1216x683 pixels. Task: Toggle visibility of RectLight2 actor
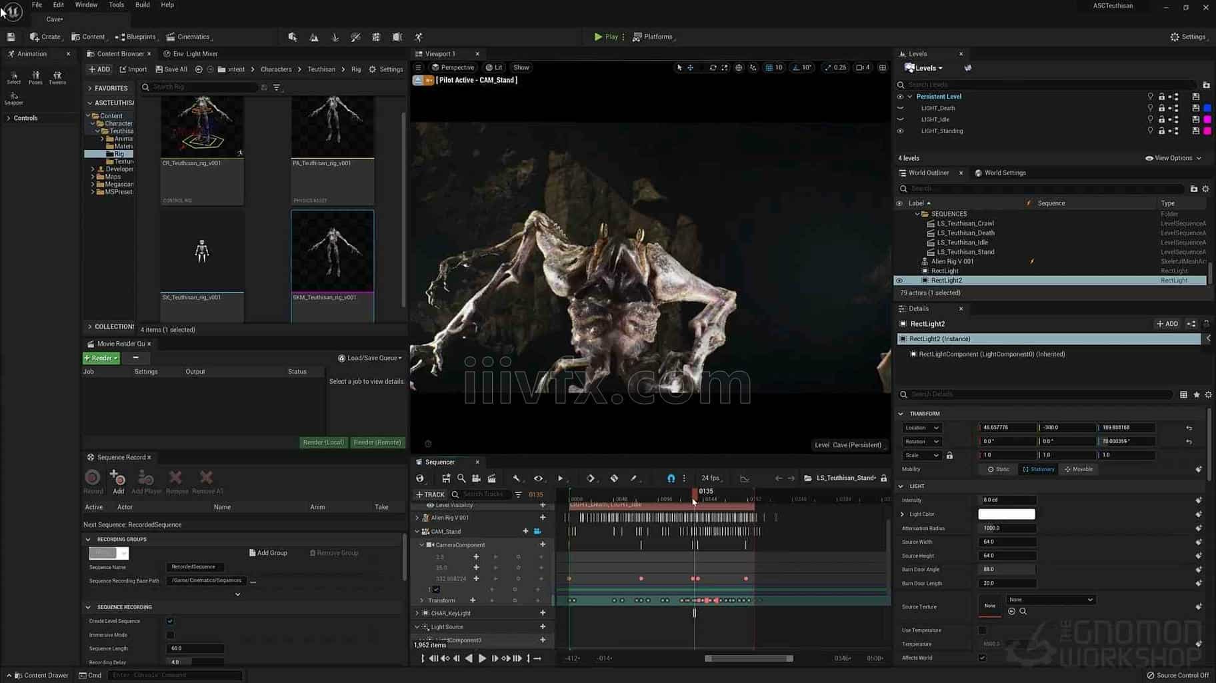click(899, 281)
